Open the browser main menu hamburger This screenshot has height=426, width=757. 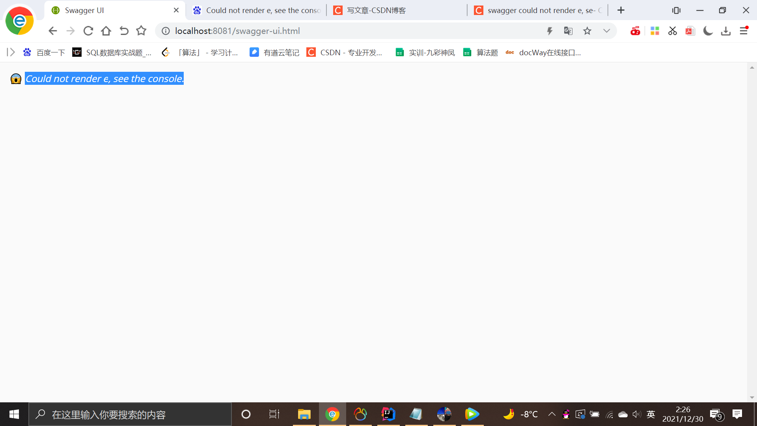click(x=744, y=31)
